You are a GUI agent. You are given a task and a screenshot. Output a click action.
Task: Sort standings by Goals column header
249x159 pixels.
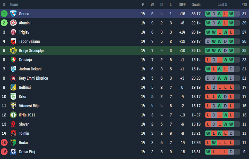(196, 4)
